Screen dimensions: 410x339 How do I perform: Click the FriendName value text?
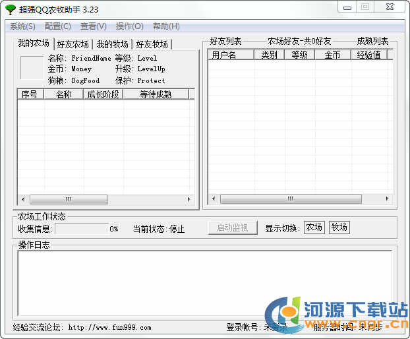coord(91,58)
